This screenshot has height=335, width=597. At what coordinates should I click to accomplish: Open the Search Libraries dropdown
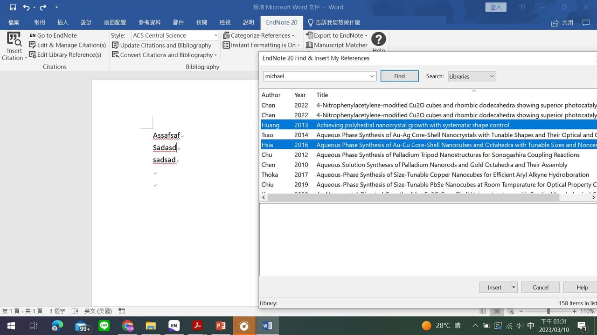(x=472, y=76)
